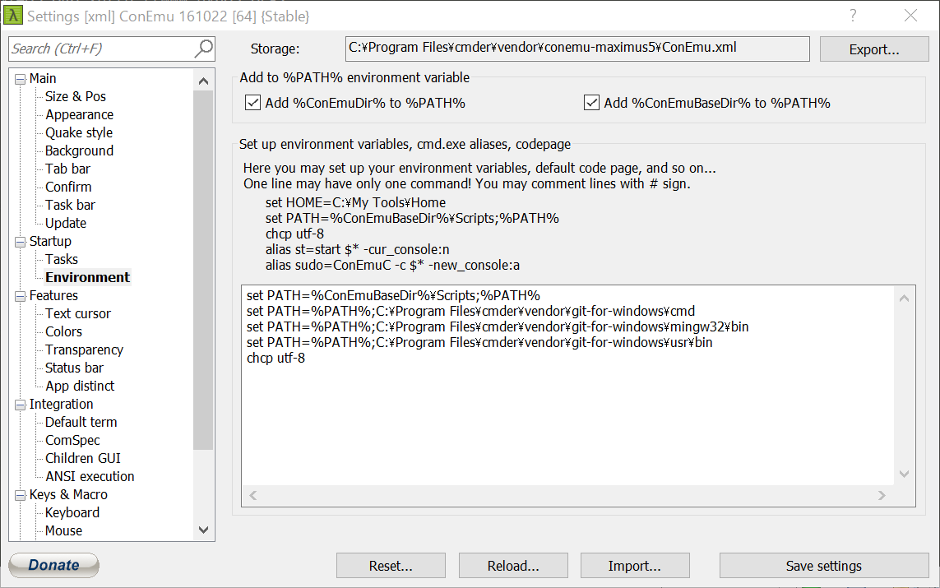Click the Donate button

[54, 565]
